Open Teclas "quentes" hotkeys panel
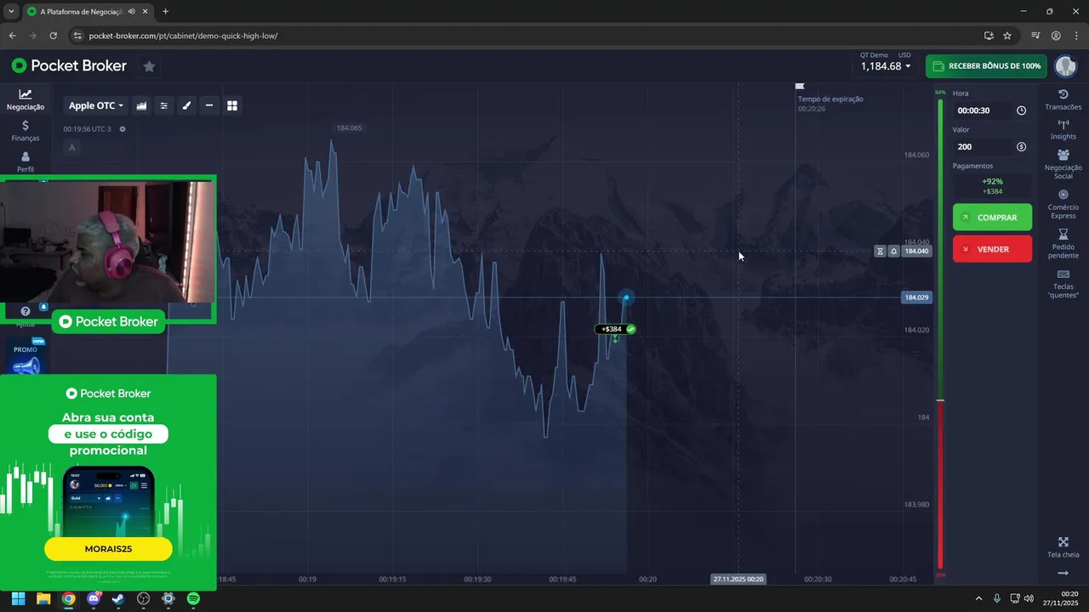 (1063, 284)
